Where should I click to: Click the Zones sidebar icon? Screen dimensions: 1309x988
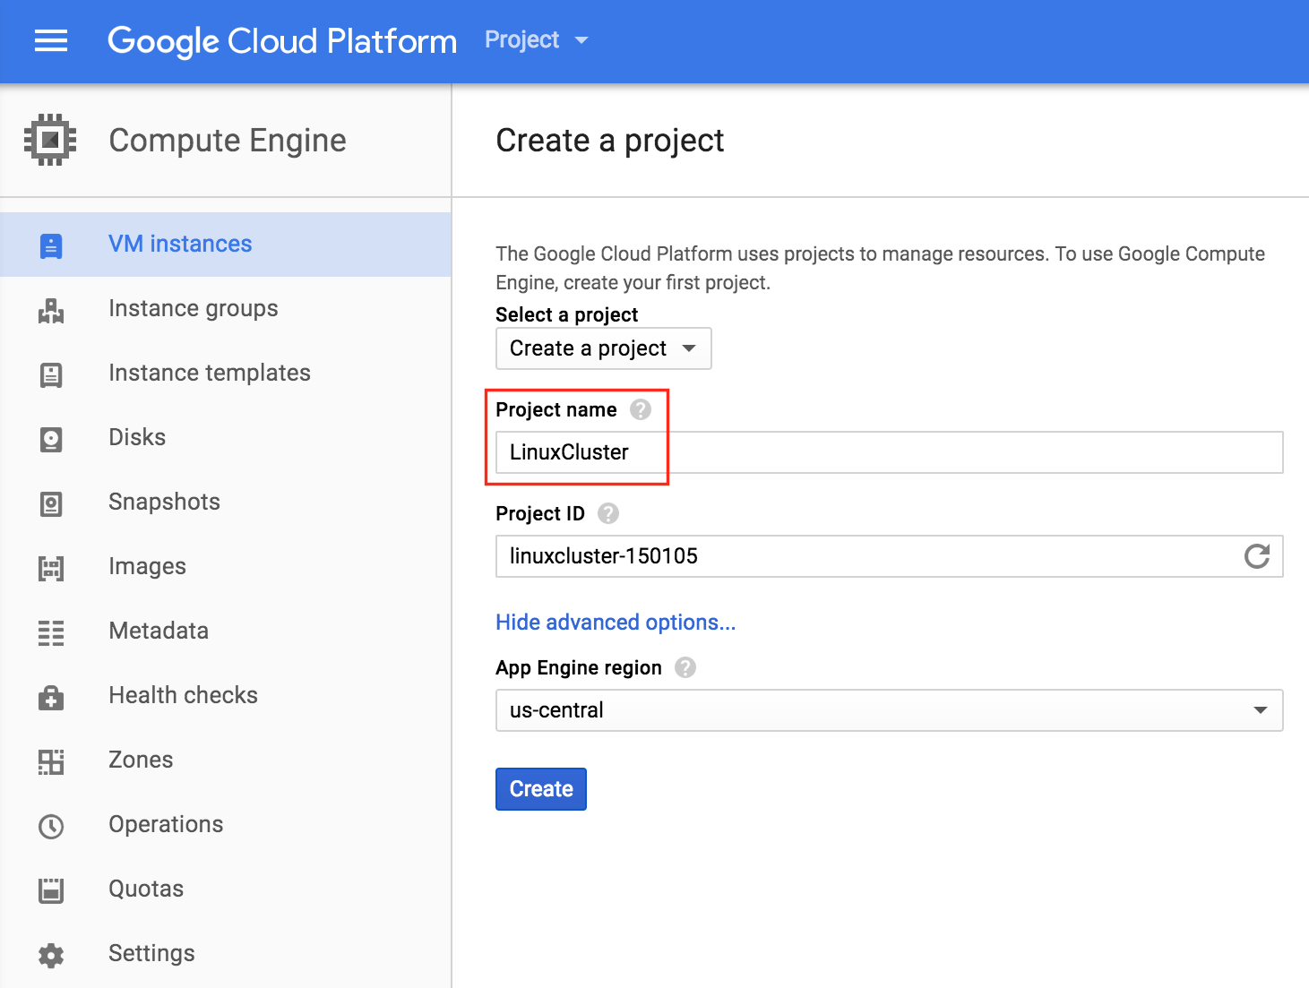(51, 761)
